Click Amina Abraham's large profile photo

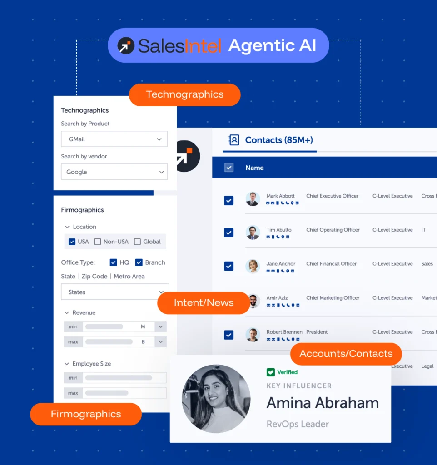pyautogui.click(x=216, y=399)
